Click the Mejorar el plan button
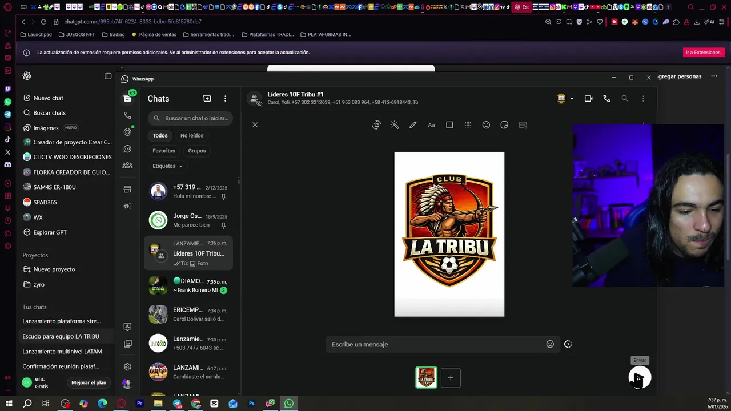This screenshot has width=731, height=411. point(89,382)
